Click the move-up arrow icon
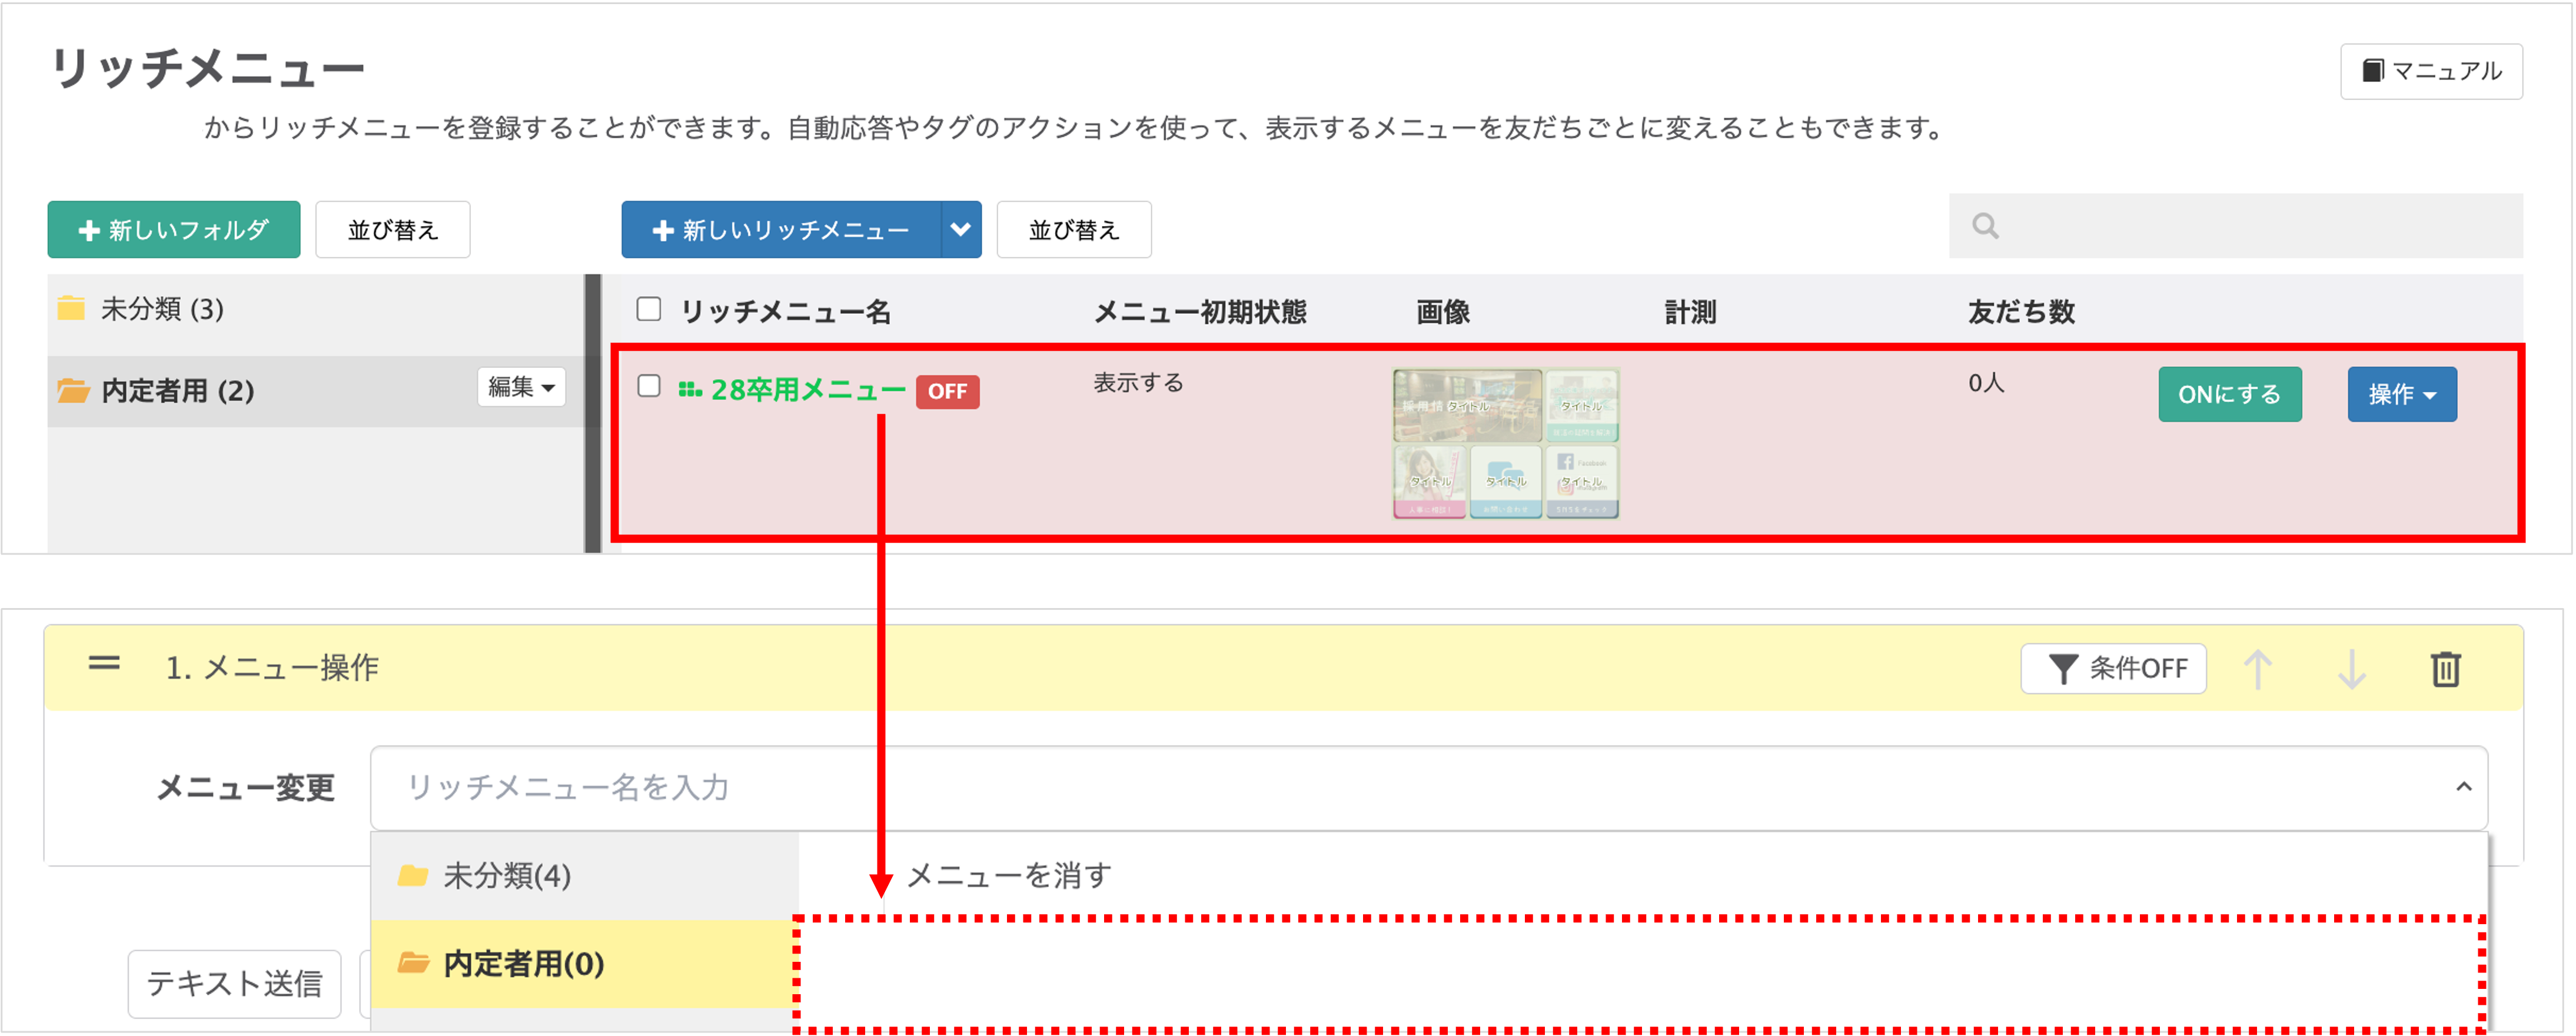 click(2257, 668)
